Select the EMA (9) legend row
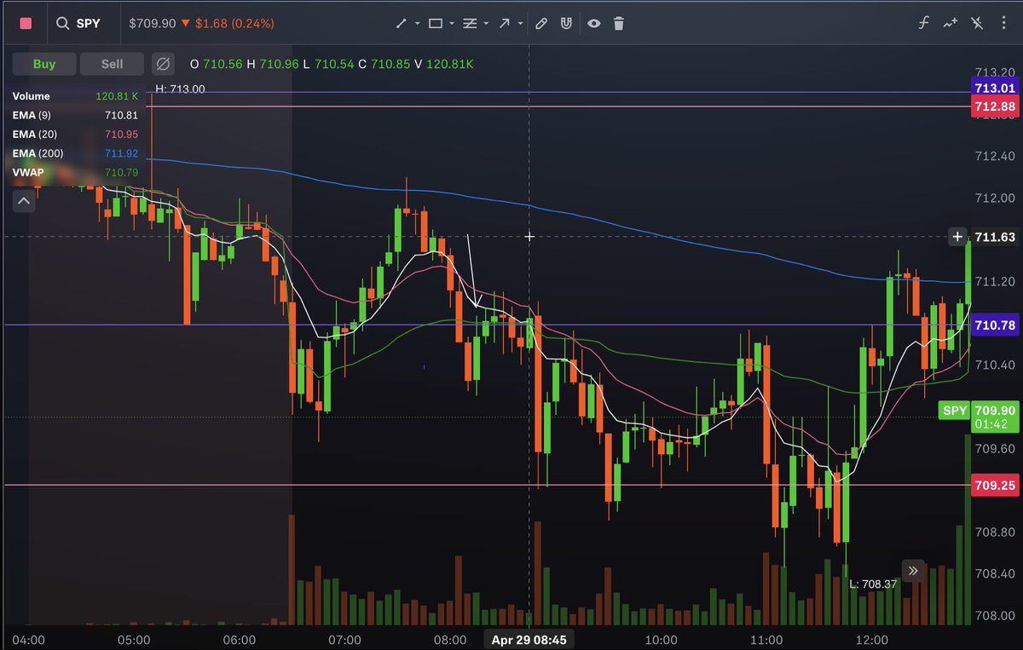Image resolution: width=1023 pixels, height=650 pixels. point(75,115)
